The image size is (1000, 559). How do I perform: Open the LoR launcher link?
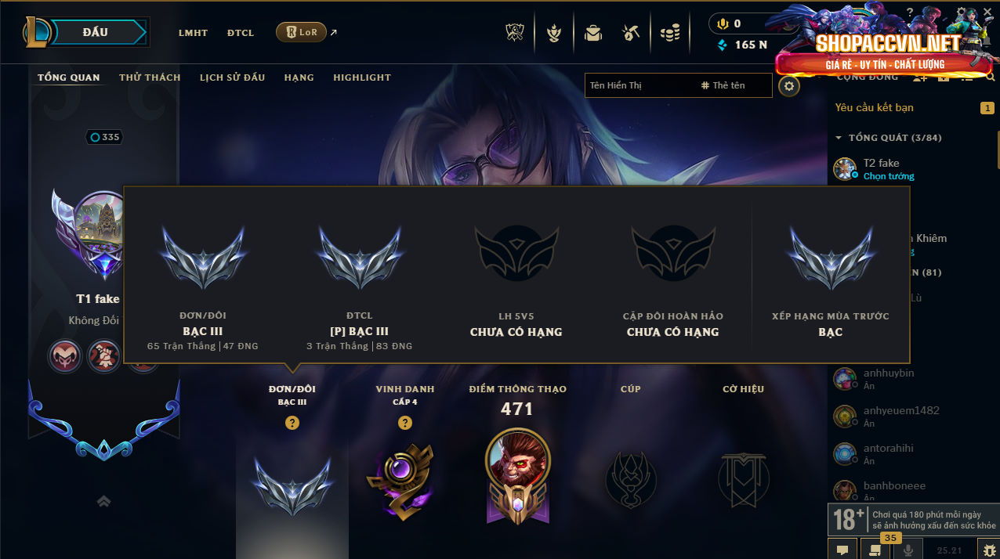(x=302, y=32)
